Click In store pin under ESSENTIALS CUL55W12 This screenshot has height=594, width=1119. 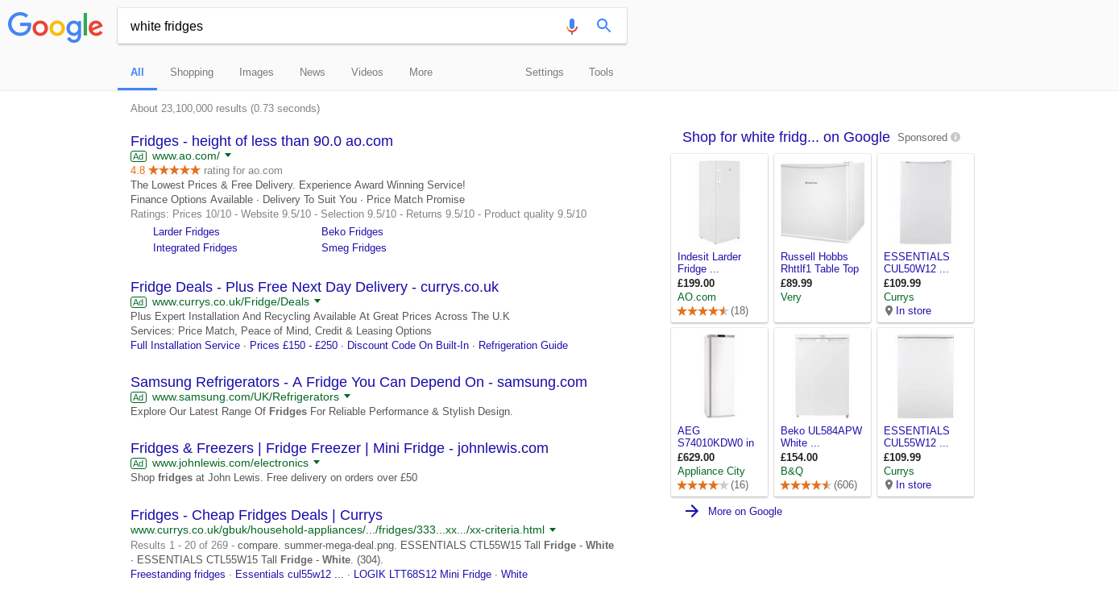[889, 484]
